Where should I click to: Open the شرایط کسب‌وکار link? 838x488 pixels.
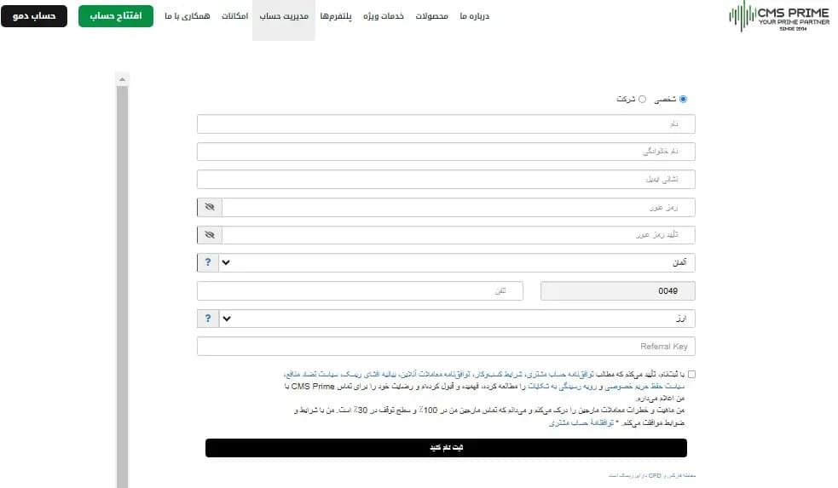(x=498, y=374)
